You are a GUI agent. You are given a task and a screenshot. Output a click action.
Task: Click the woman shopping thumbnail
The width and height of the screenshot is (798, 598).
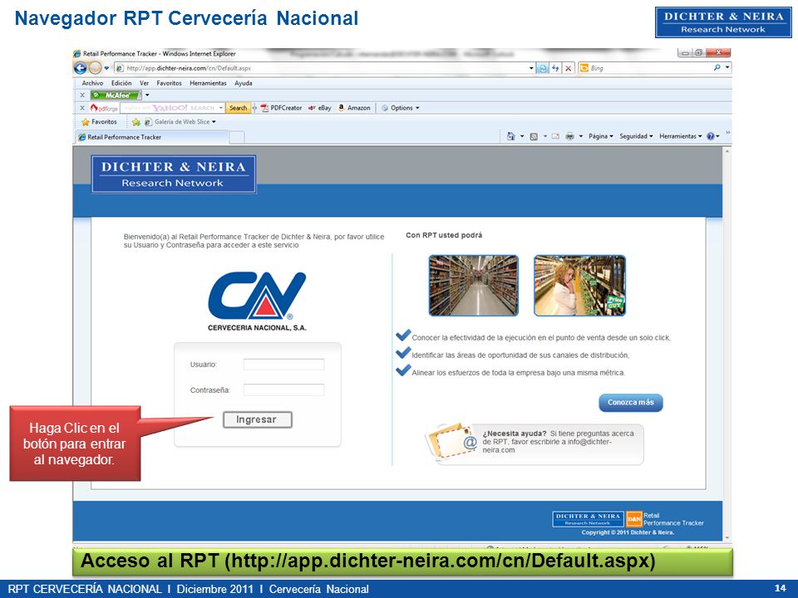[x=579, y=285]
